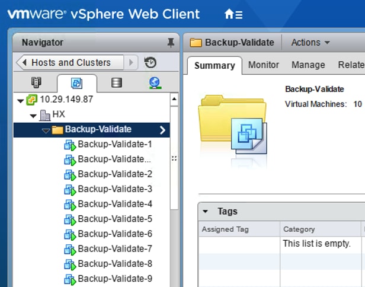Screen dimensions: 365x287
Task: Click the HX datacenter building icon
Action: (44, 115)
